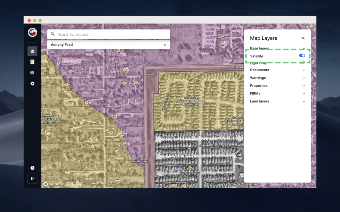This screenshot has height=212, width=340.
Task: Click the Zone AO (depth 1 feet) label
Action: (140, 160)
